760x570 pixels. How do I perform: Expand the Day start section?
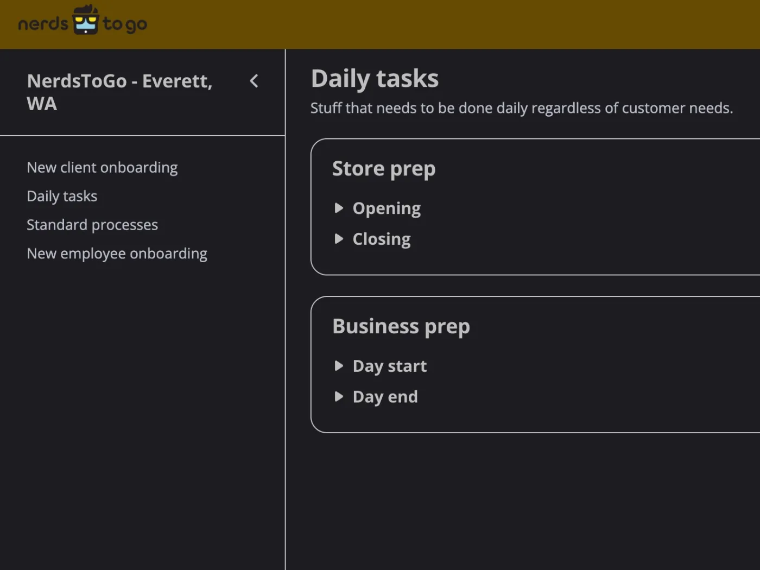point(381,366)
